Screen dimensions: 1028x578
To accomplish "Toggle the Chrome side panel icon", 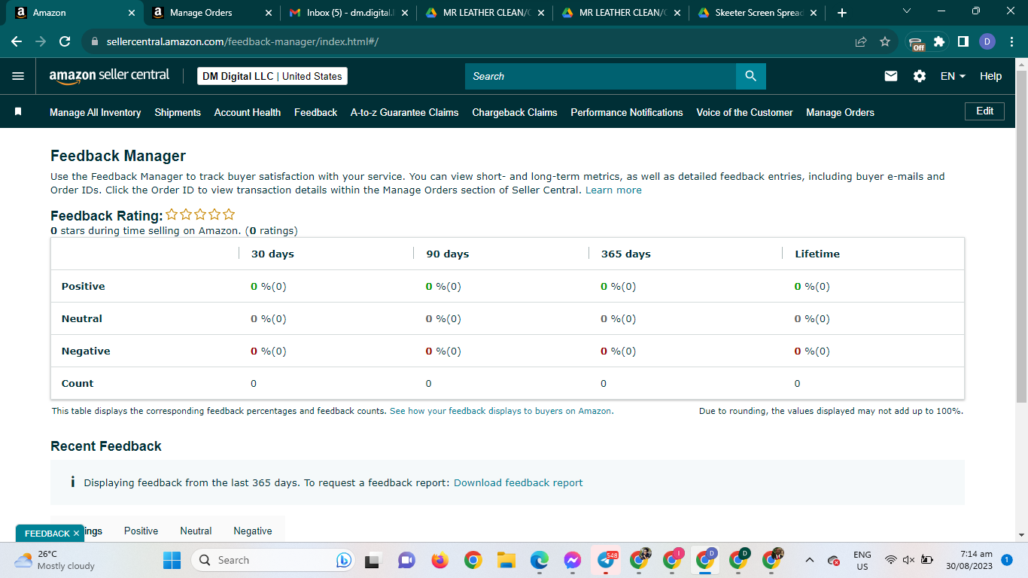I will (x=963, y=41).
